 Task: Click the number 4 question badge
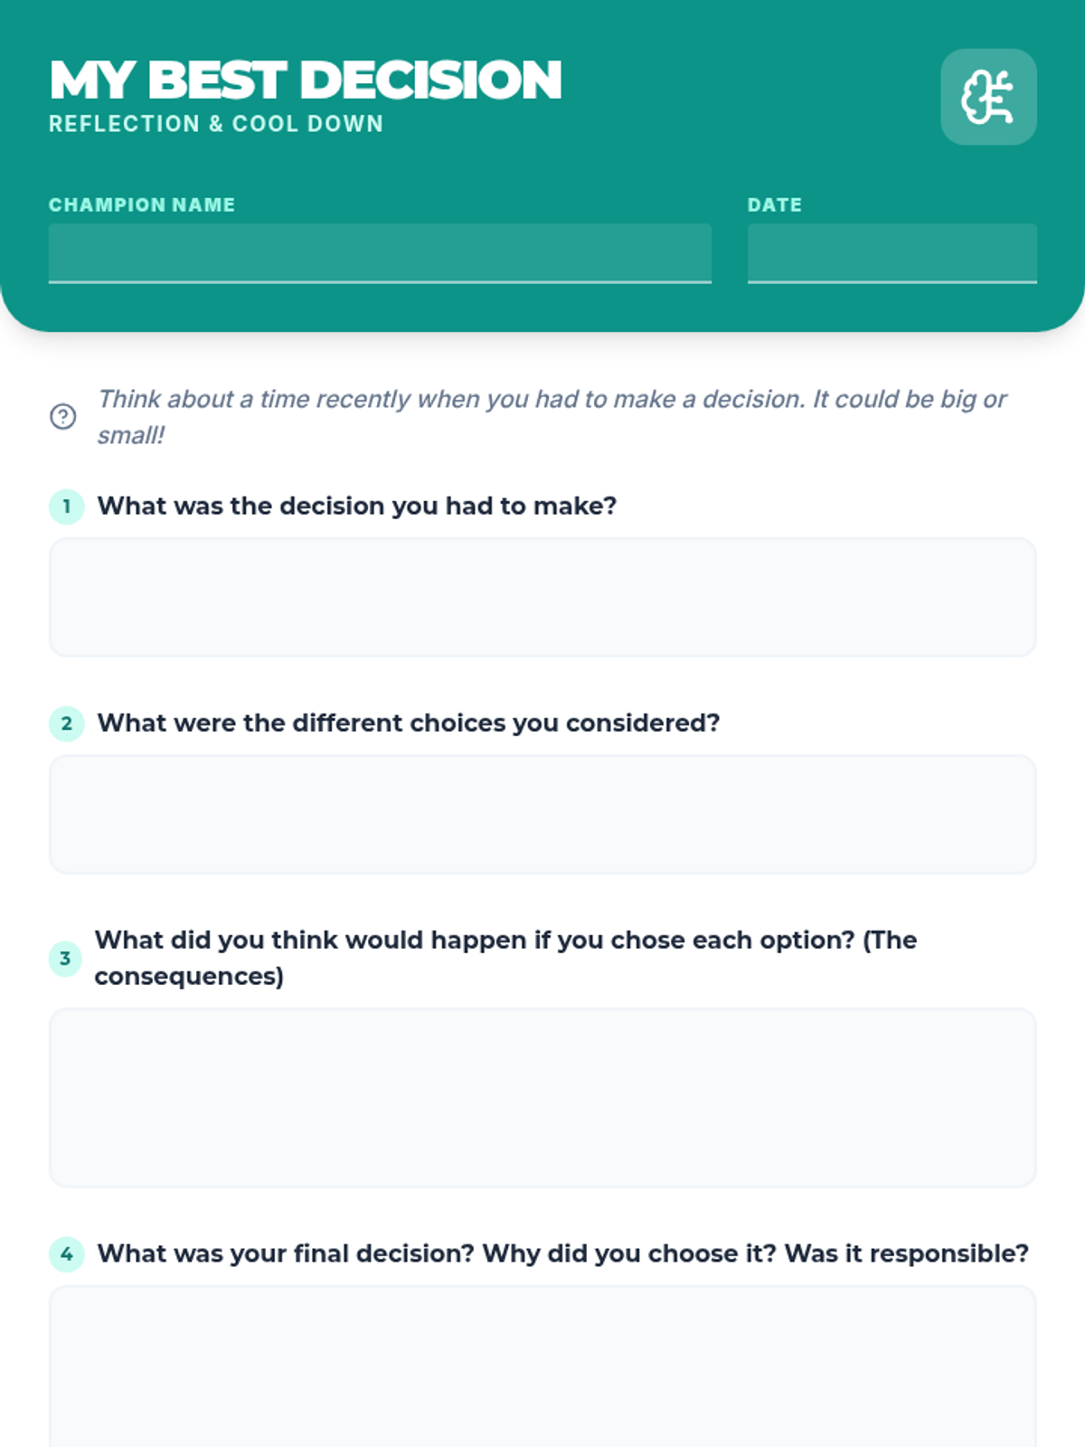point(66,1254)
